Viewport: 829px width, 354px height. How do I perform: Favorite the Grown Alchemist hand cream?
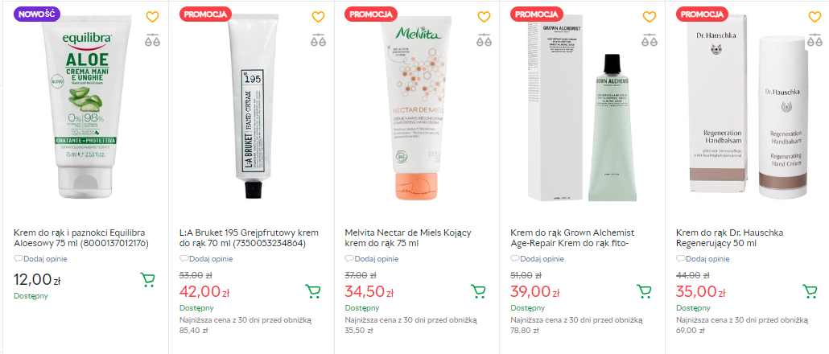pos(650,17)
